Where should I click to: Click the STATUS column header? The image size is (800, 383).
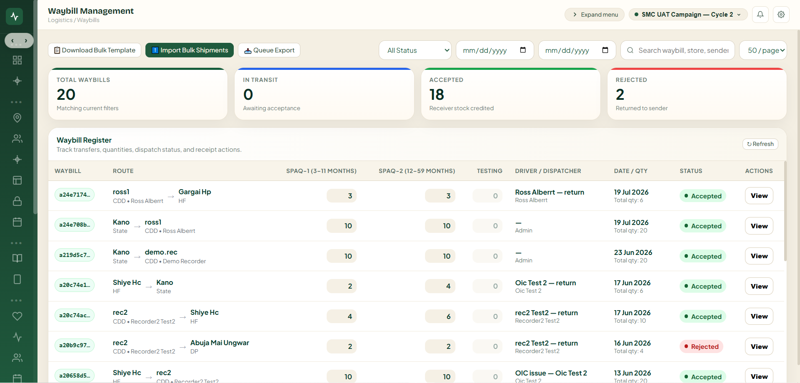click(691, 171)
